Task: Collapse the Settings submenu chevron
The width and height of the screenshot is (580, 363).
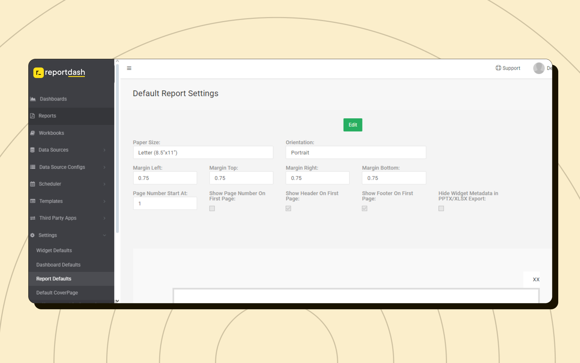Action: pyautogui.click(x=104, y=235)
